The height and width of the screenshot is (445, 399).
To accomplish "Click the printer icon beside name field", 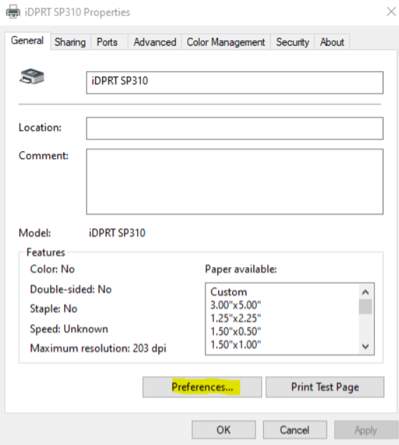I will [32, 76].
